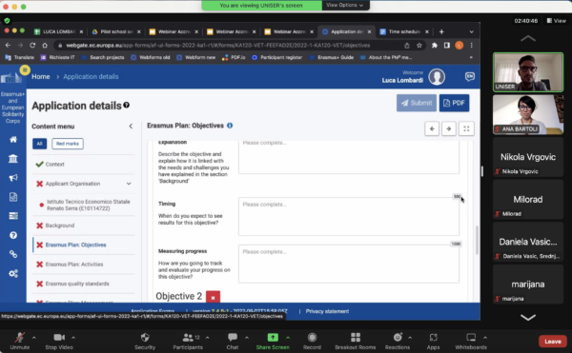Image resolution: width=572 pixels, height=353 pixels.
Task: Expand the Applicant Organisation menu chevron
Action: pyautogui.click(x=129, y=184)
